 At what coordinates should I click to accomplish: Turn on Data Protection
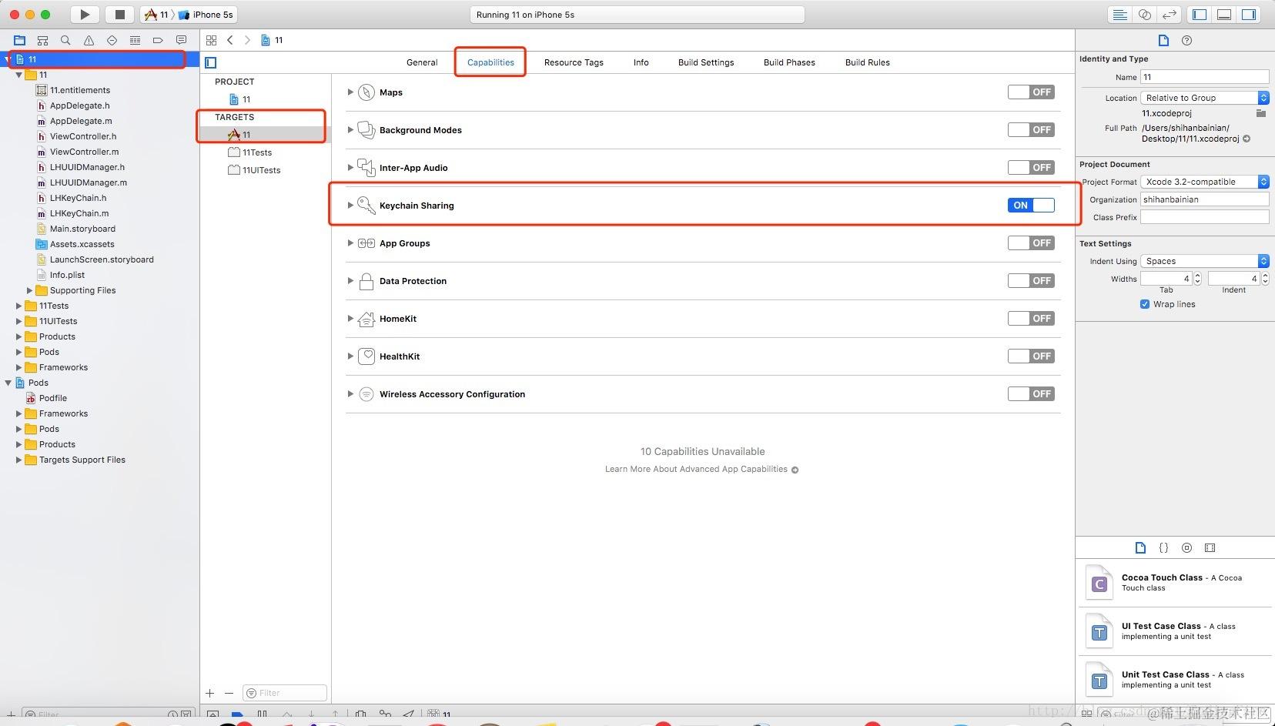pos(1031,281)
